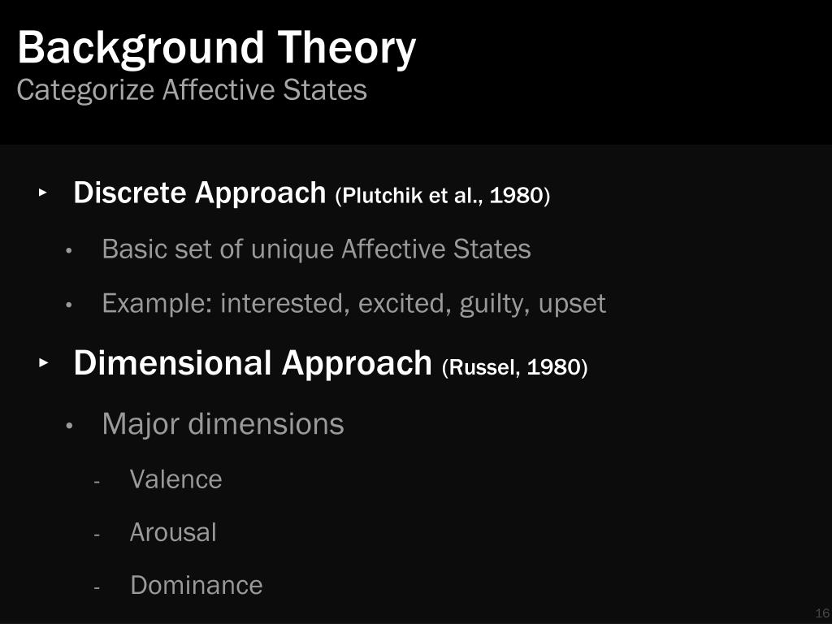Click the round bullet before Basic set
832x624 pixels.
(x=68, y=250)
